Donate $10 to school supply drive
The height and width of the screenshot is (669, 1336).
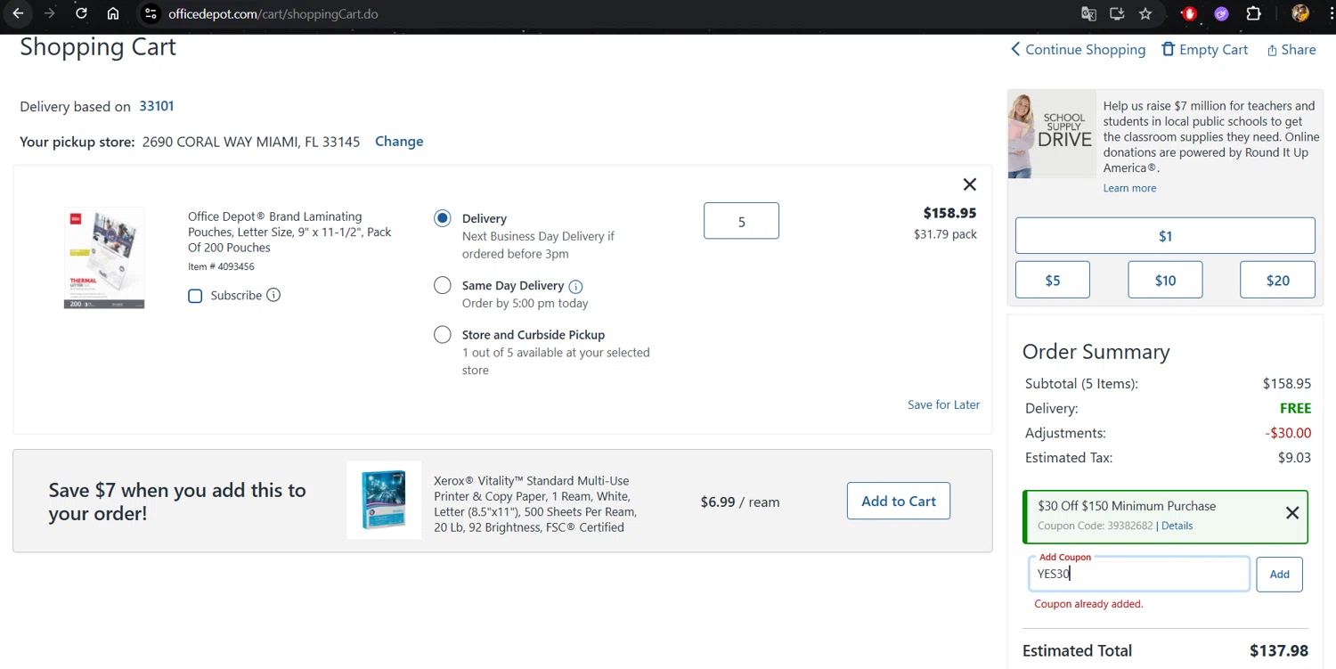[x=1165, y=280]
